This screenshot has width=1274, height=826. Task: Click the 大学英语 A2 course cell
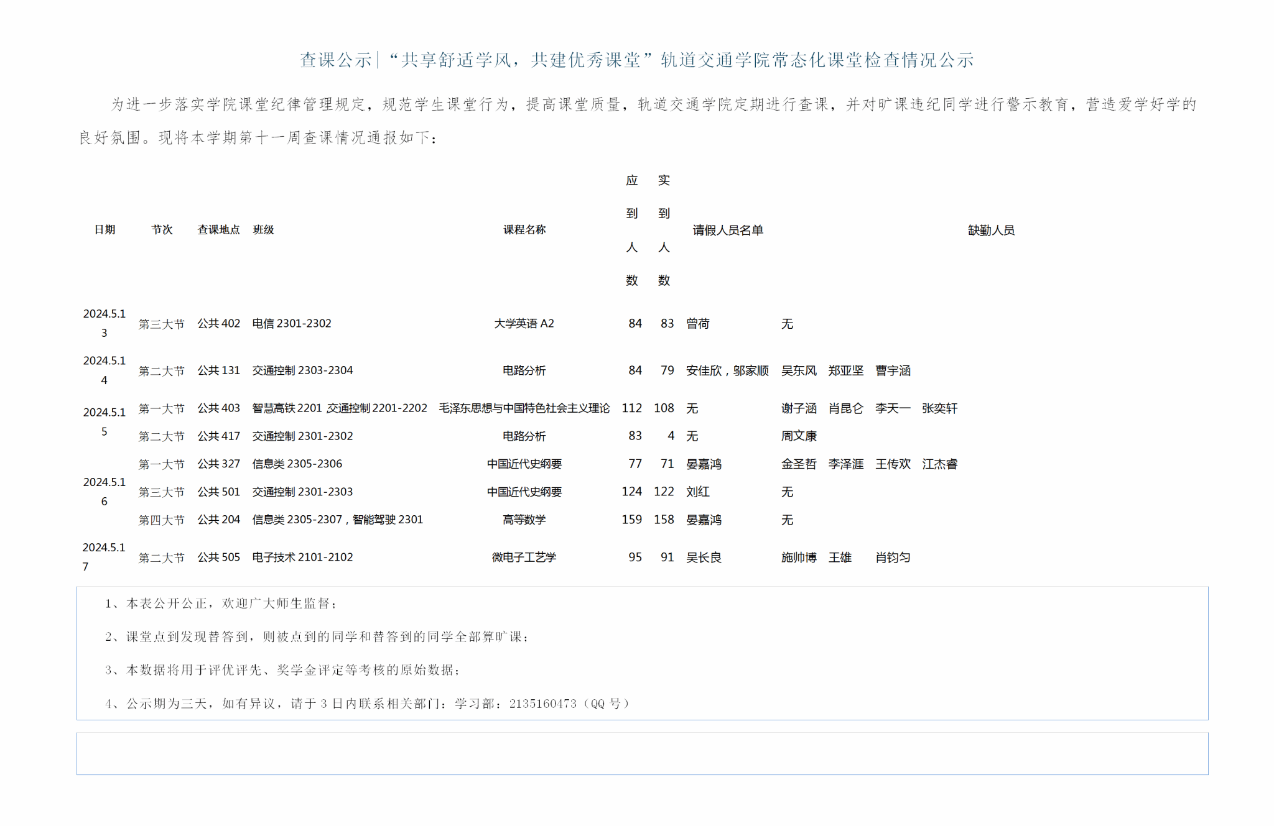(x=524, y=324)
